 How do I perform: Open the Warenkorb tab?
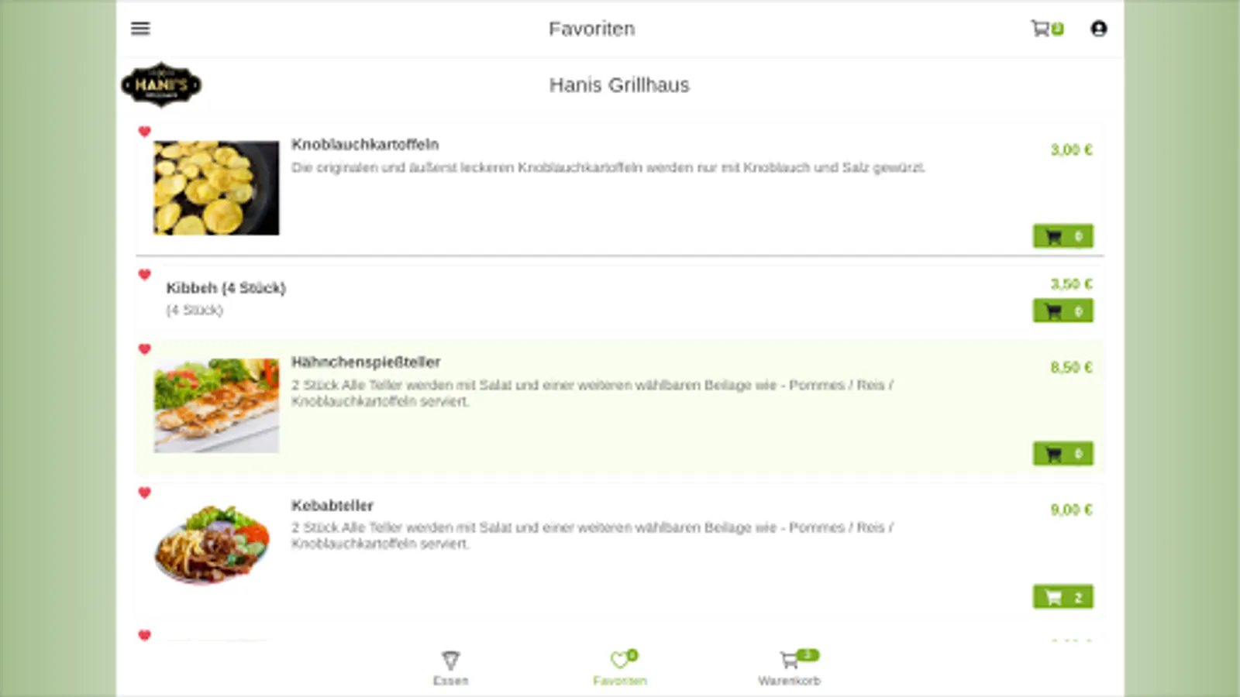(x=789, y=668)
